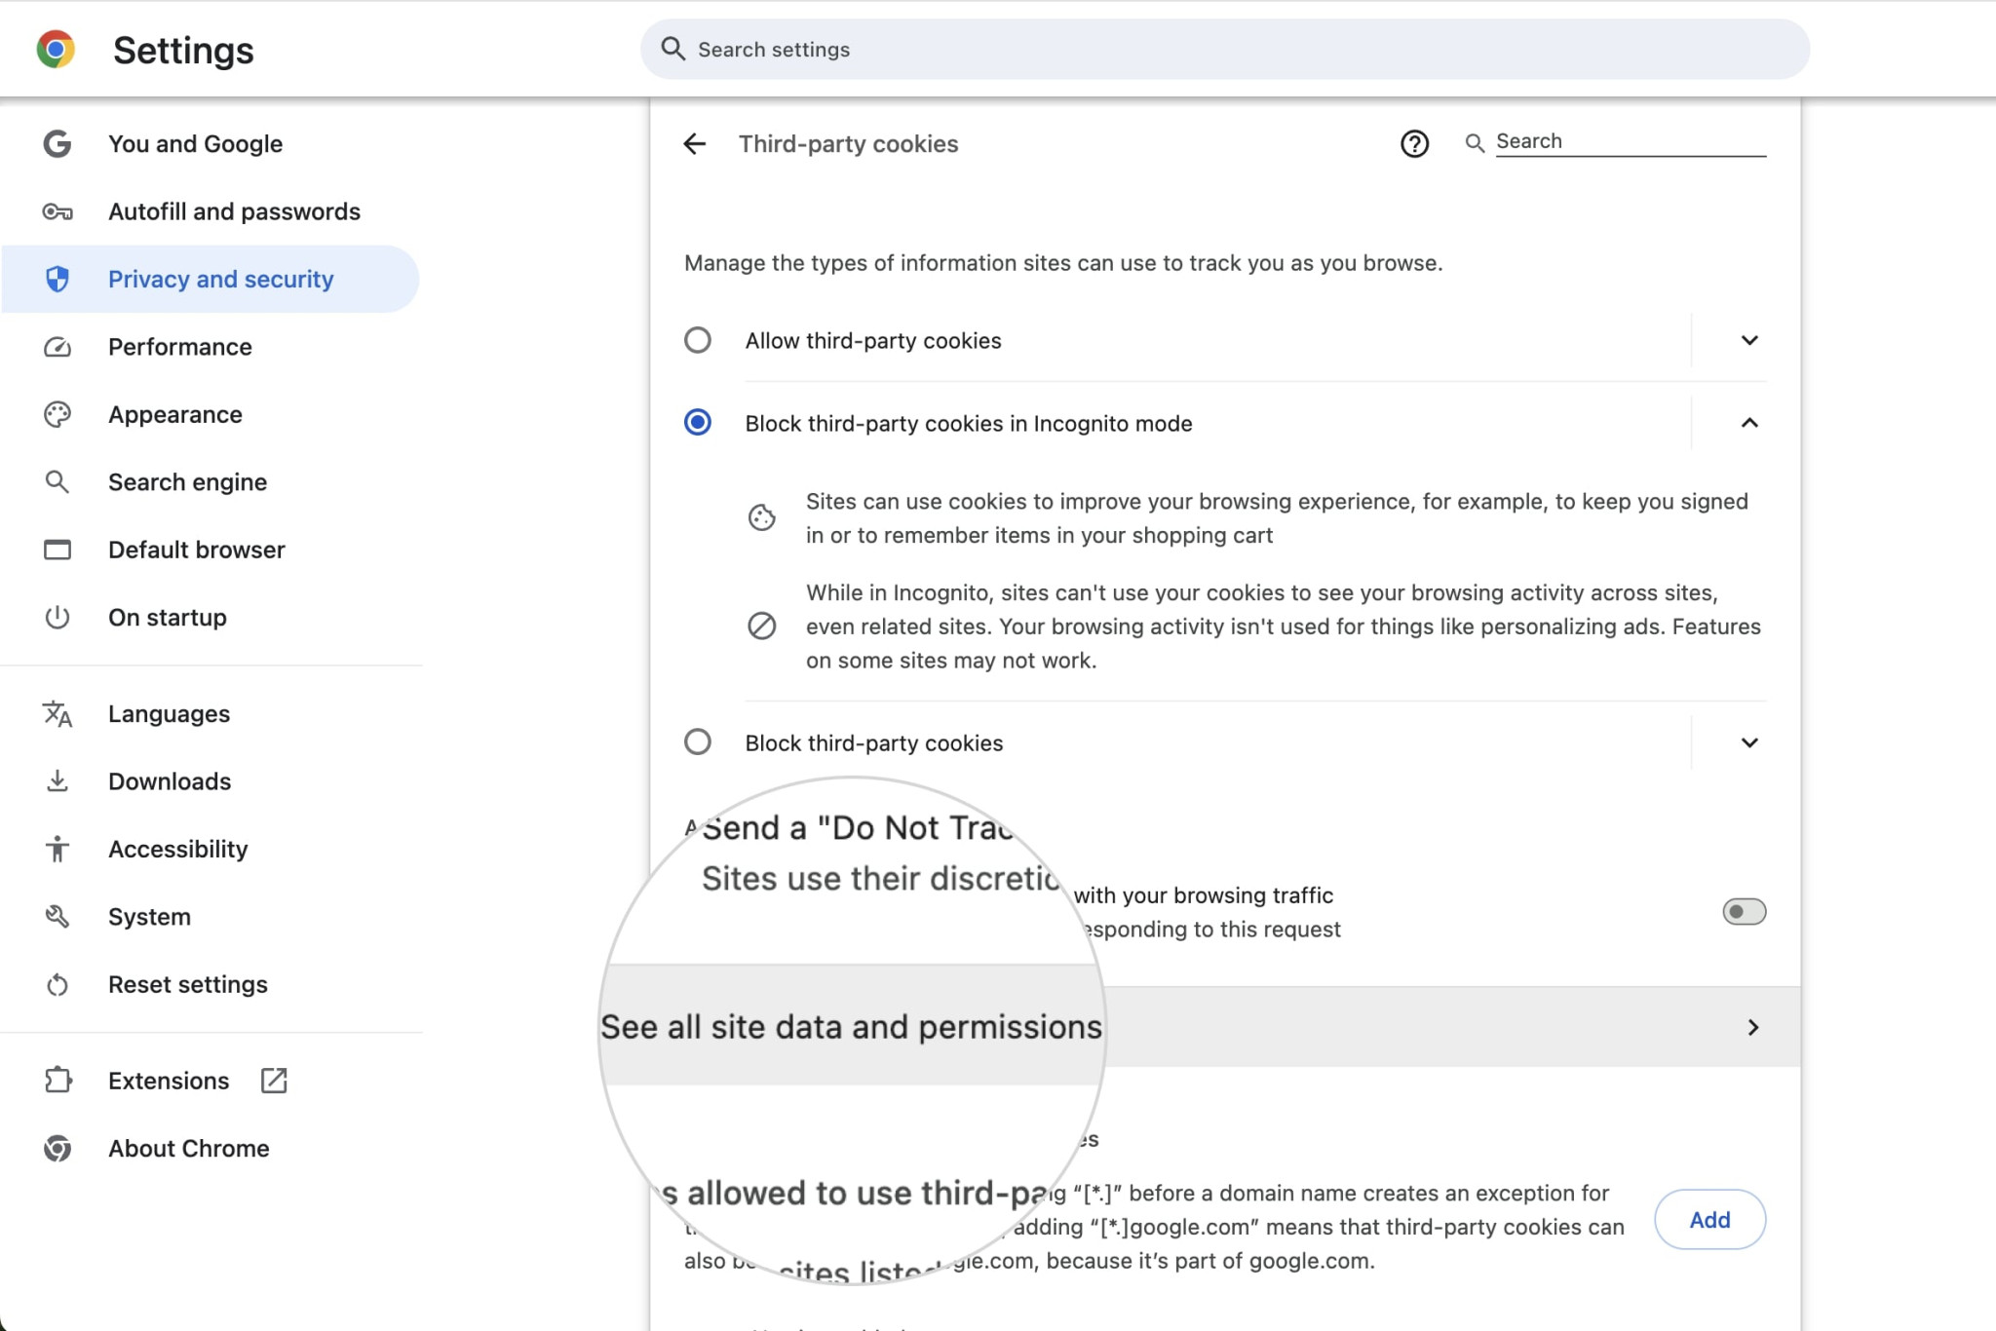Click the Downloads arrow icon
1996x1331 pixels.
click(x=58, y=781)
